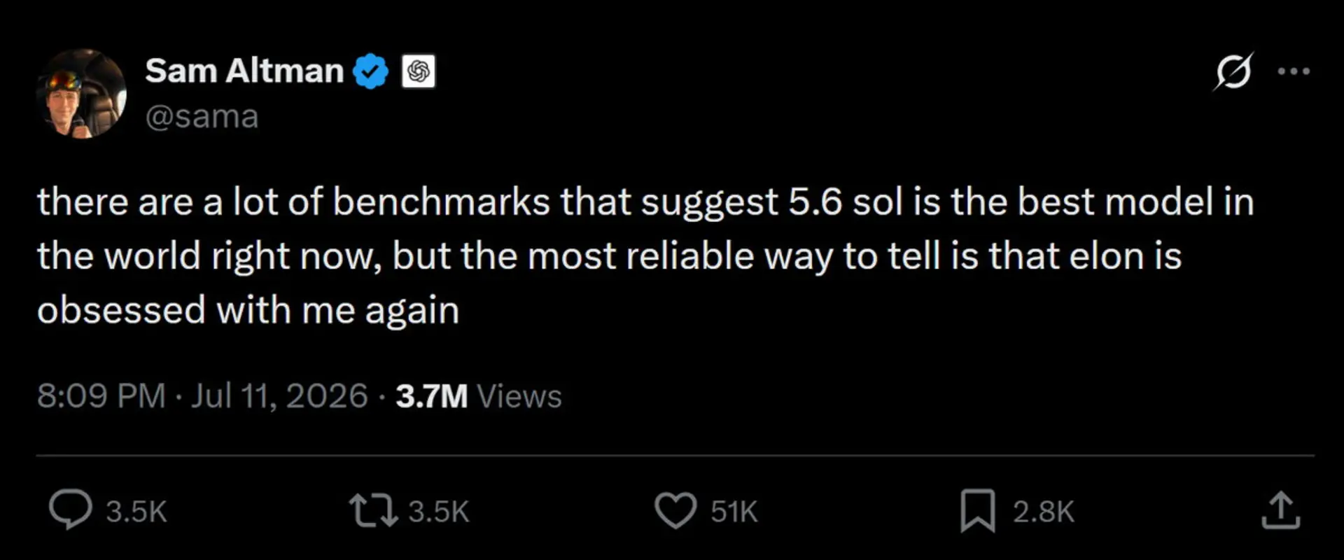Screen dimensions: 1344x560
Task: Repost using the retweet arrows icon
Action: [374, 510]
